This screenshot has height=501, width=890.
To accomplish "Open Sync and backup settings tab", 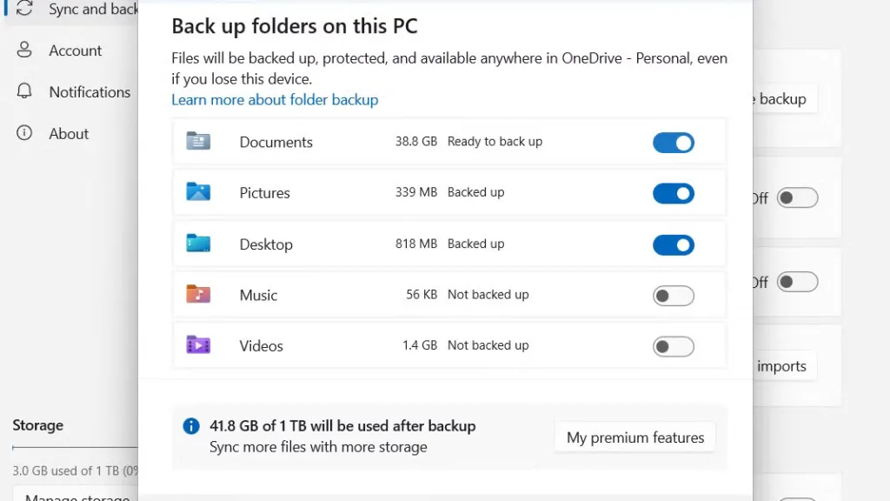I will (x=72, y=10).
